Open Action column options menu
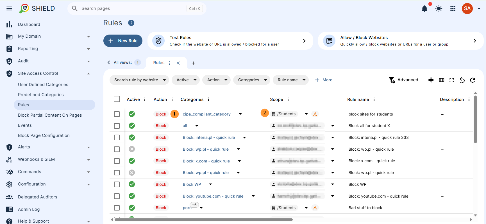Image resolution: width=486 pixels, height=224 pixels. tap(172, 99)
